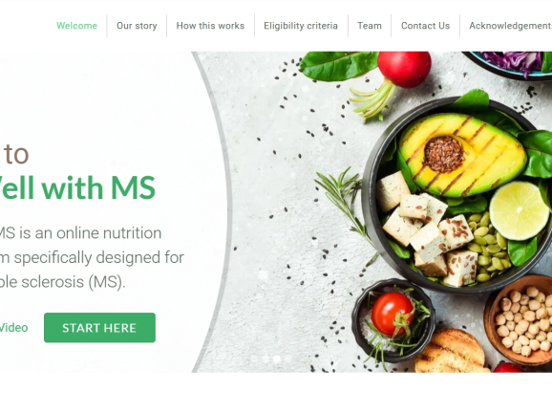Click the online nutrition program description text
This screenshot has height=414, width=552.
pos(92,257)
